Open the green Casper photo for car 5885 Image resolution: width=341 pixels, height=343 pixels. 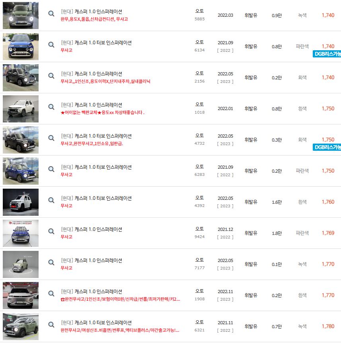(x=21, y=15)
